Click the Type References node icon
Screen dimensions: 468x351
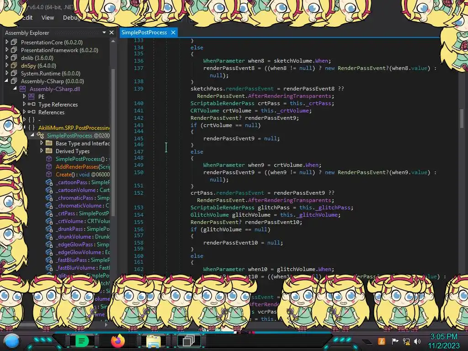32,104
